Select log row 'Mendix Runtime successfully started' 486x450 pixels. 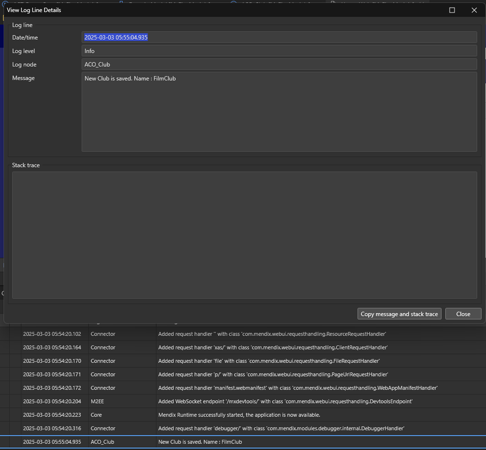tap(243, 415)
